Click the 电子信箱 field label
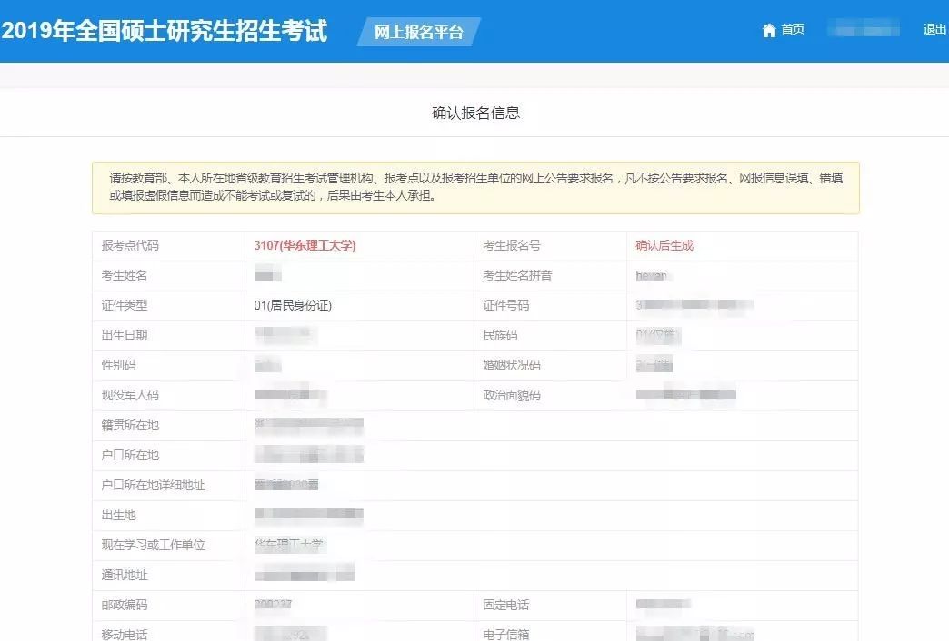Viewport: 949px width, 641px height. tap(506, 635)
